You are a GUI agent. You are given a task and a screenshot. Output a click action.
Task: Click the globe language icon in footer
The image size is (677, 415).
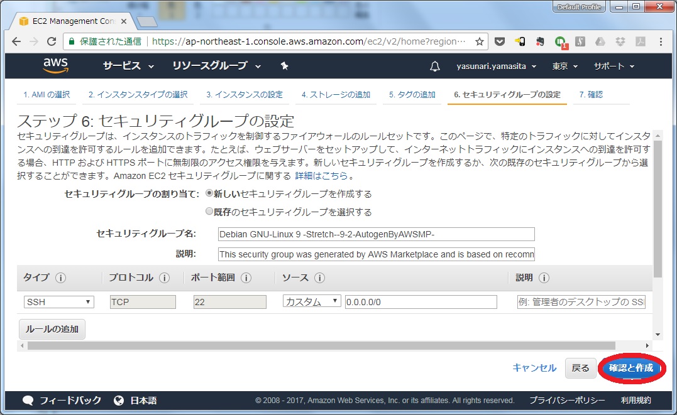tap(119, 401)
